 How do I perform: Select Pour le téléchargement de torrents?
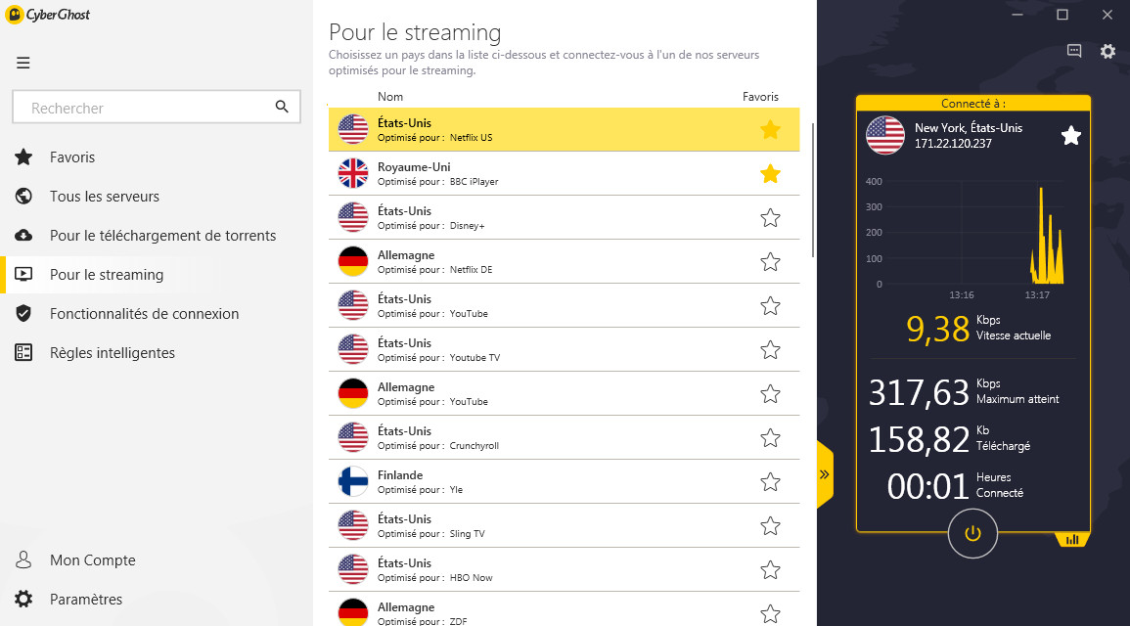162,236
